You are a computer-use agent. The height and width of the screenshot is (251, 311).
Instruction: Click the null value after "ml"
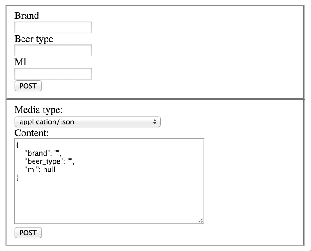[x=49, y=169]
